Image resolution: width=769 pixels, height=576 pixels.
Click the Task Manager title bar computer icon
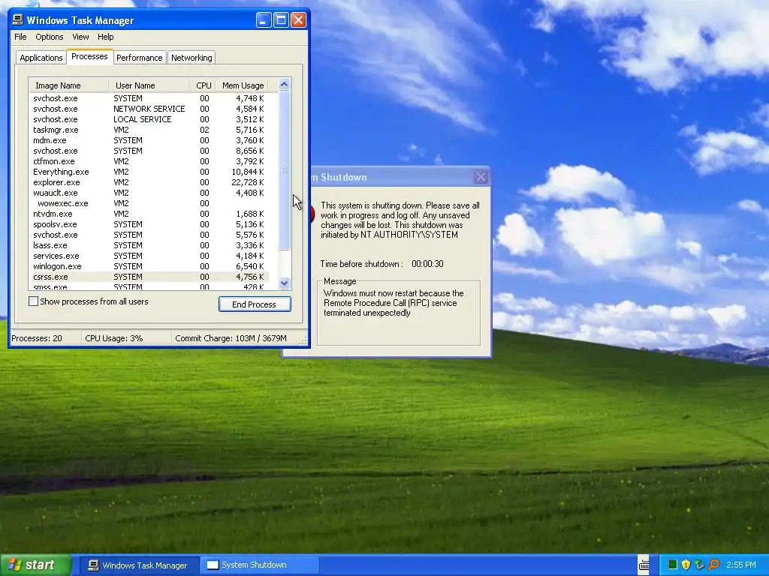pos(18,20)
